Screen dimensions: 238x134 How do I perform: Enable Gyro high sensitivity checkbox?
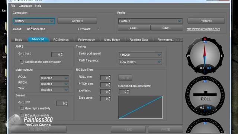(x=22, y=108)
